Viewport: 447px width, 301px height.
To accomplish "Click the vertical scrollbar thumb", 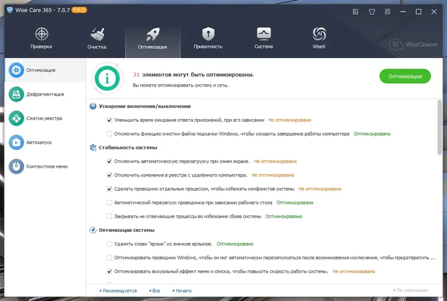I will tap(440, 127).
